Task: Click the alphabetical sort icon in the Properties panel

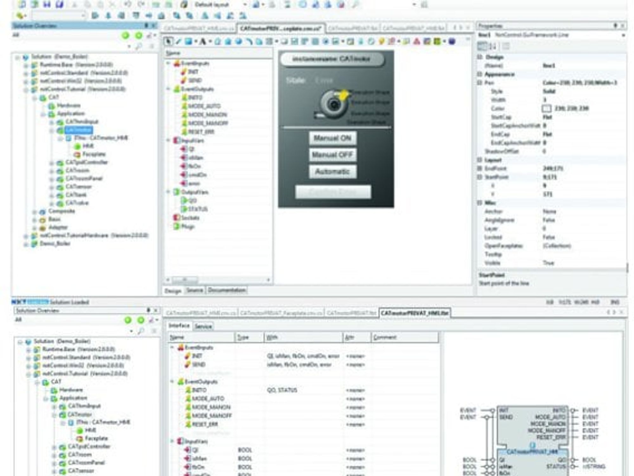Action: 493,47
